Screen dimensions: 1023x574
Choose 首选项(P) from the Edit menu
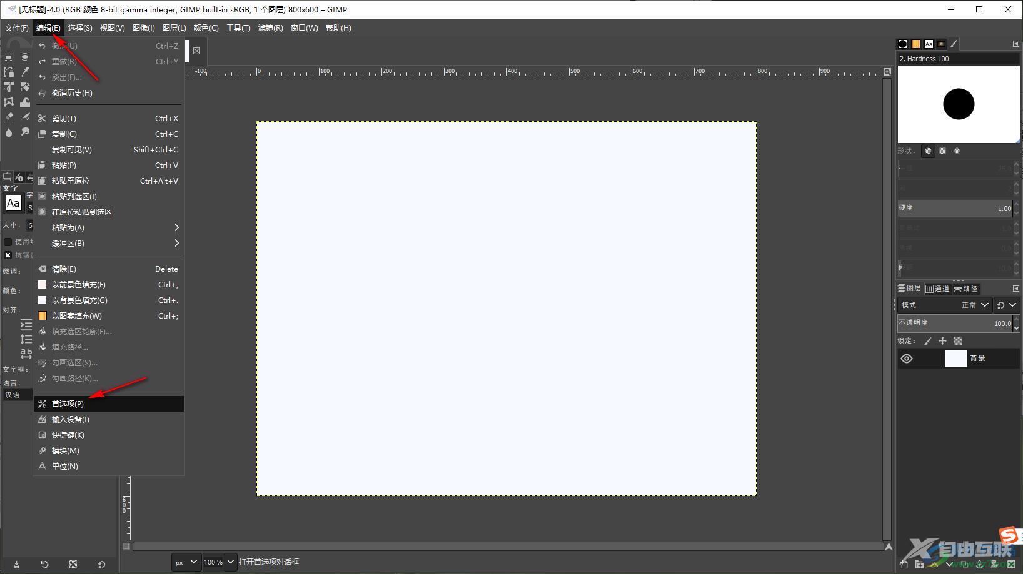click(109, 403)
